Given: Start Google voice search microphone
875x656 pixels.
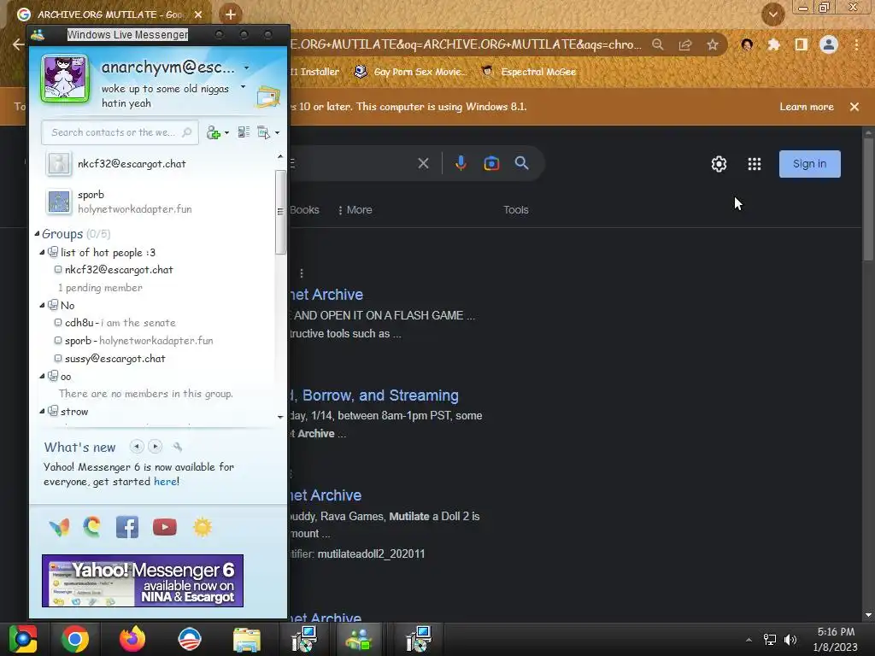Looking at the screenshot, I should tap(461, 163).
